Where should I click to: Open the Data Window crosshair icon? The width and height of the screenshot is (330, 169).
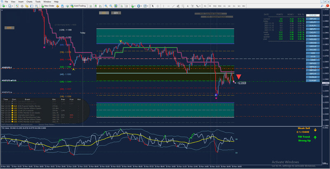[22, 6]
